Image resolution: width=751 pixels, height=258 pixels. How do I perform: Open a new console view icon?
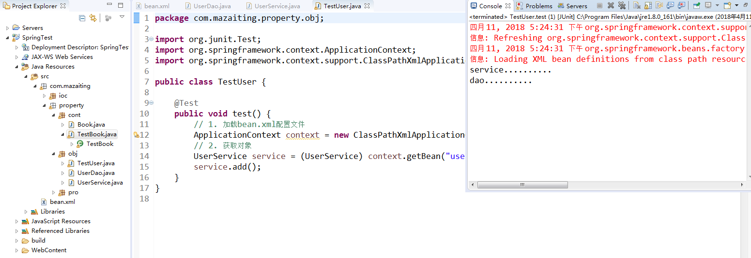tap(727, 5)
